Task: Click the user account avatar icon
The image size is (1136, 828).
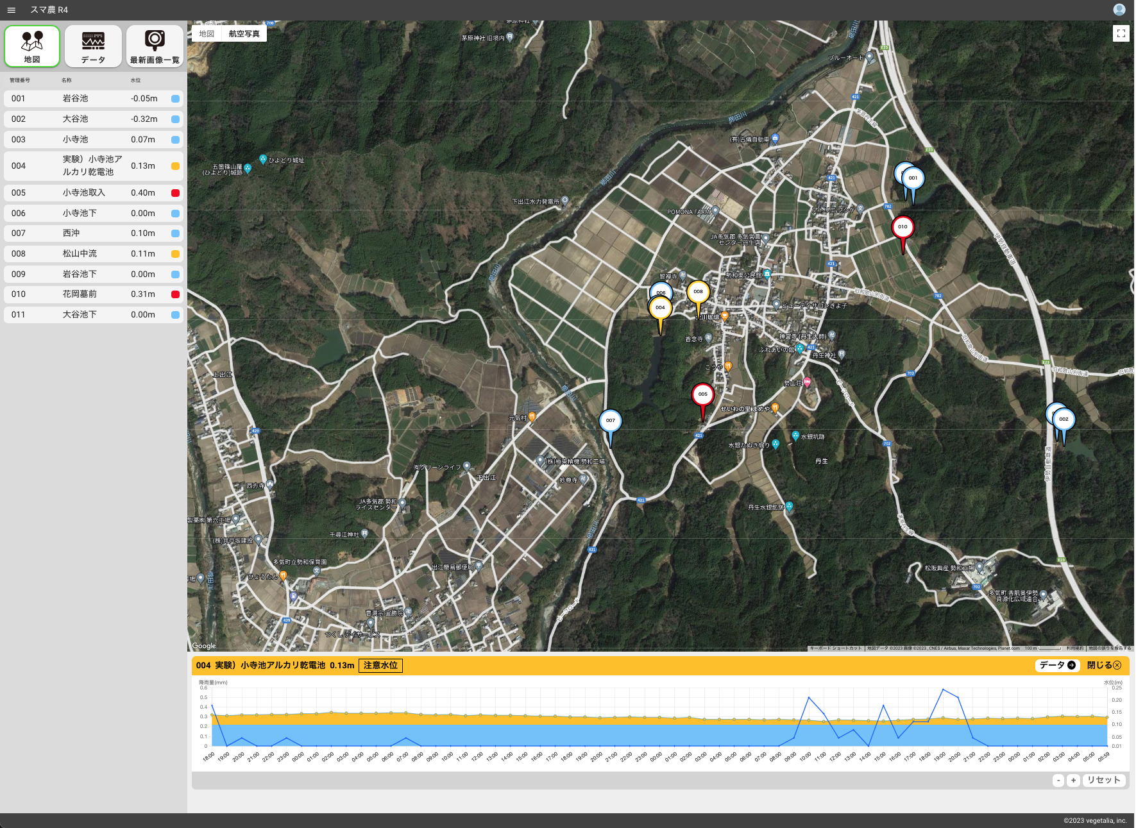Action: pos(1119,10)
